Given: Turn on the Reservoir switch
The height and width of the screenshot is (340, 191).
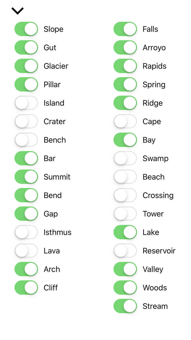Looking at the screenshot, I should [125, 251].
